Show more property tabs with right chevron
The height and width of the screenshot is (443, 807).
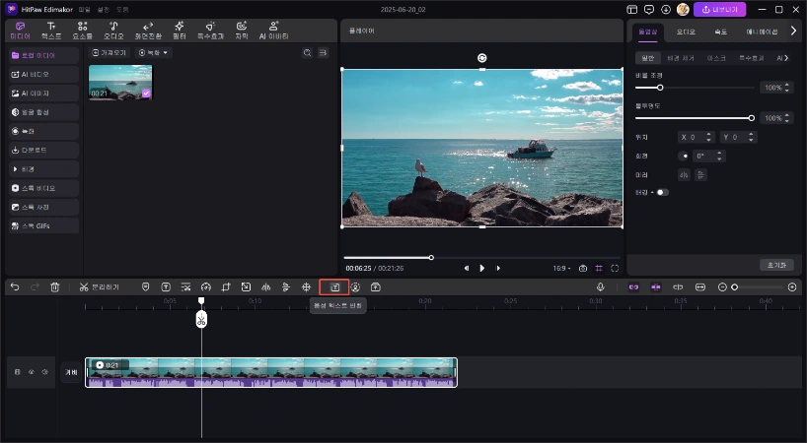[793, 31]
